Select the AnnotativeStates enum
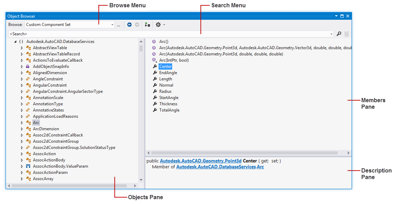Viewport: 396px width, 204px height. click(48, 110)
